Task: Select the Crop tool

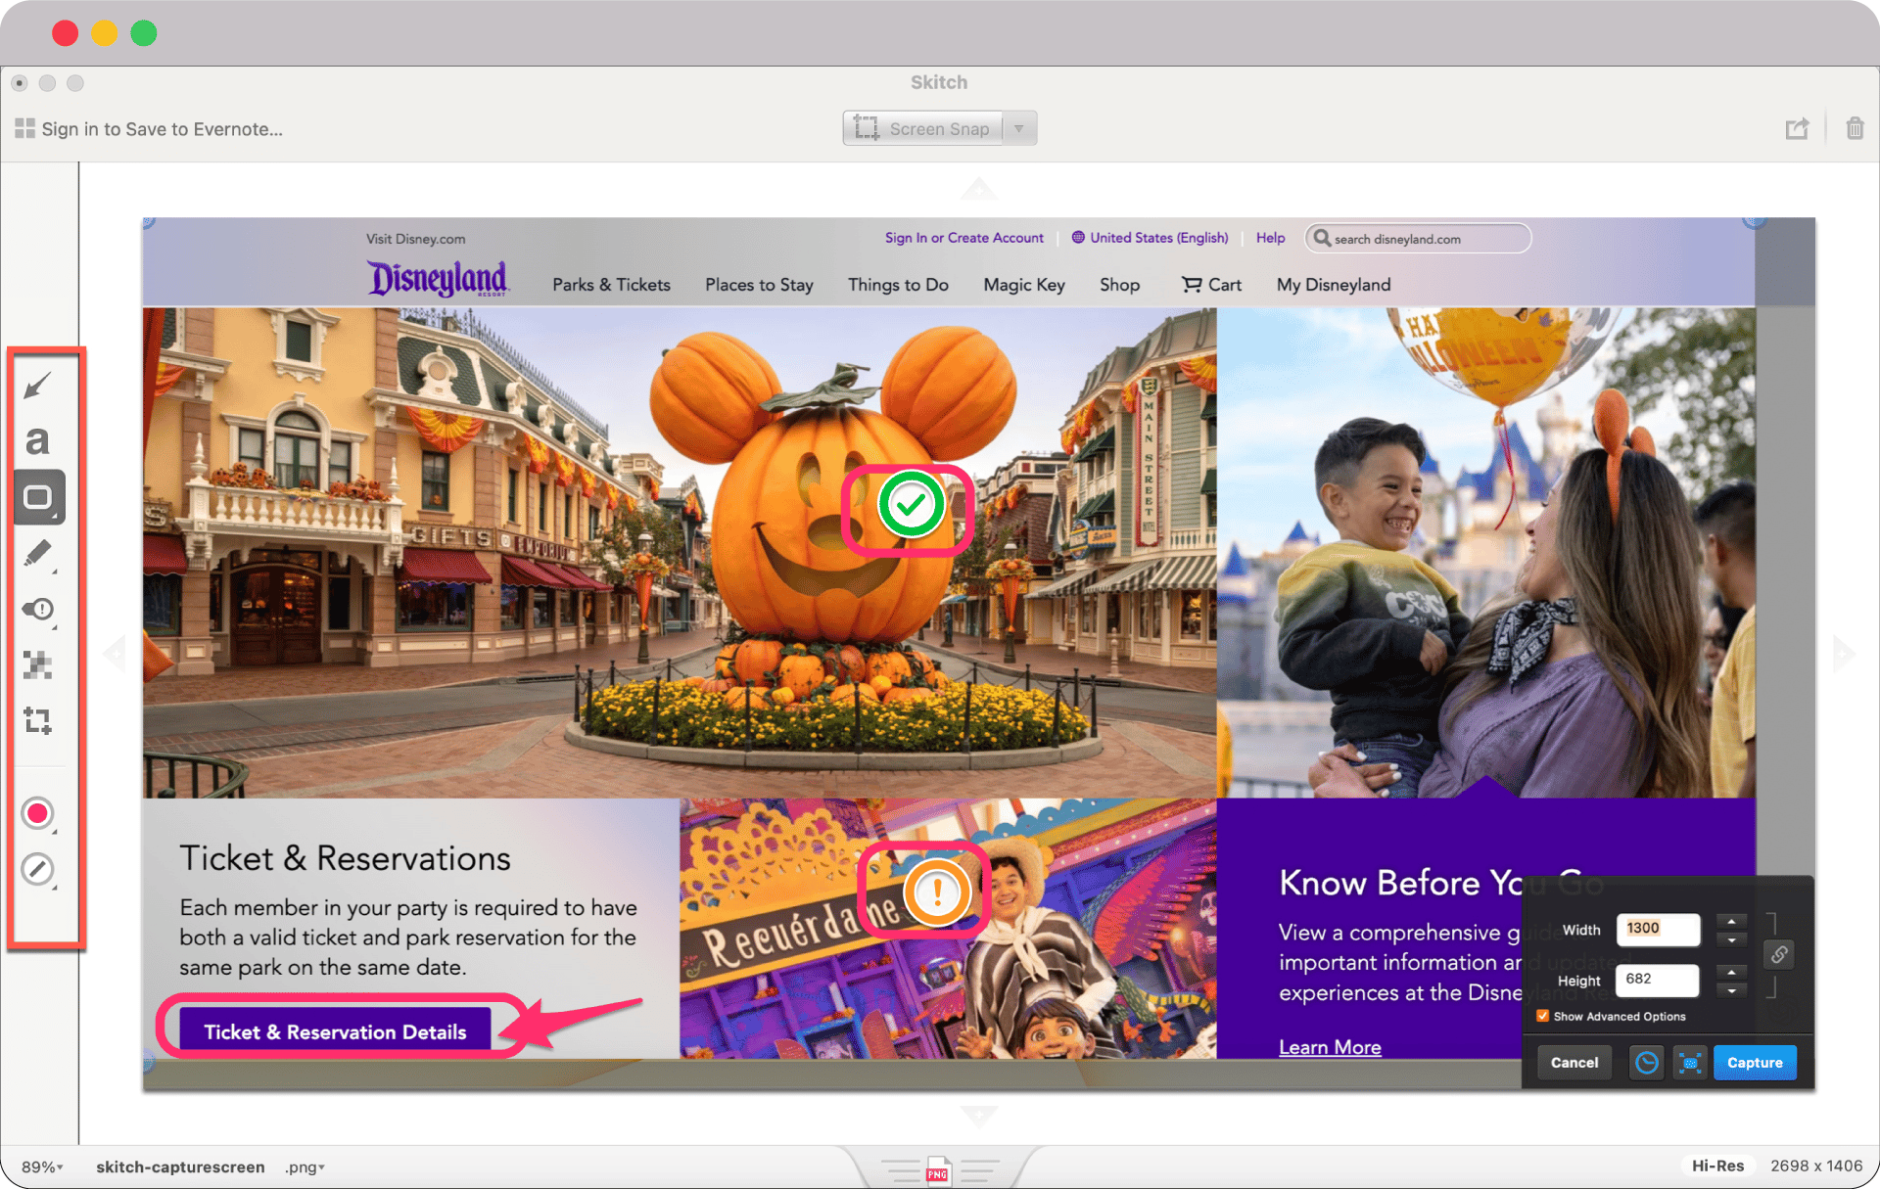Action: coord(37,721)
